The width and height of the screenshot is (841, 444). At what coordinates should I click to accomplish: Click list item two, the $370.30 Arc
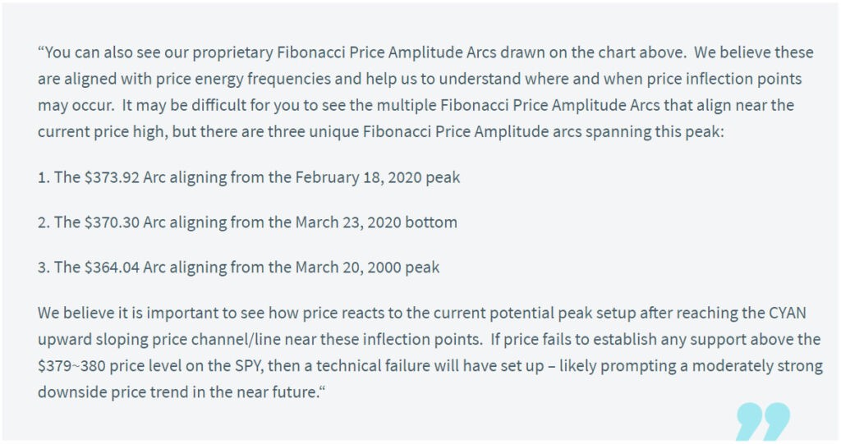(x=246, y=222)
